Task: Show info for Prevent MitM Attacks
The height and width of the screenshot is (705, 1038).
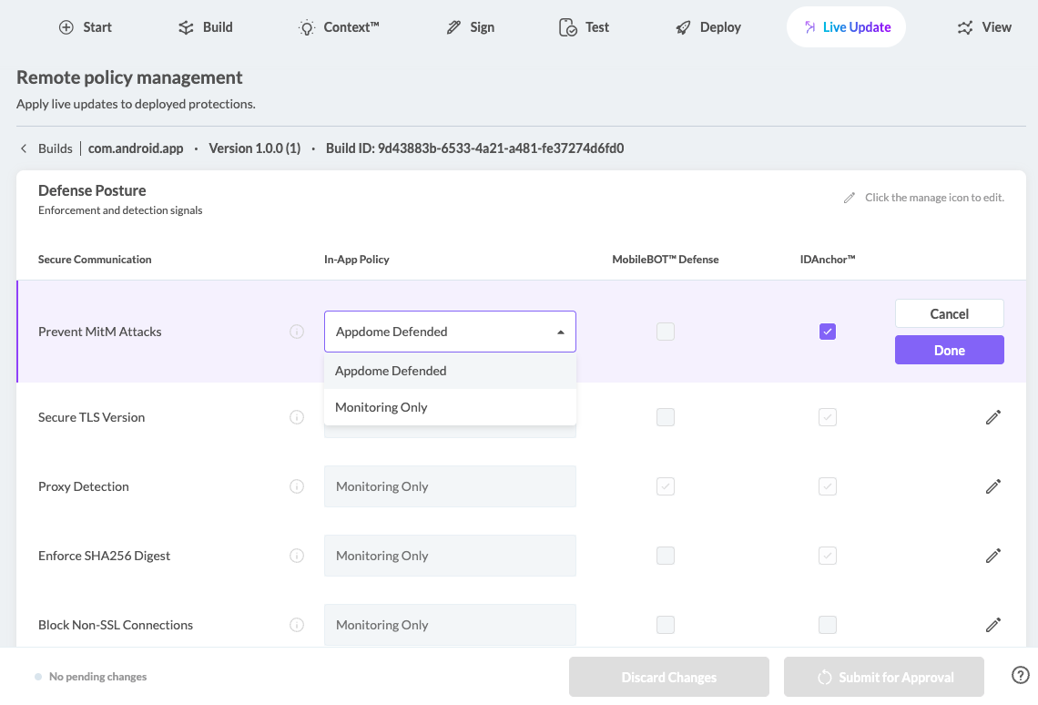Action: [297, 332]
